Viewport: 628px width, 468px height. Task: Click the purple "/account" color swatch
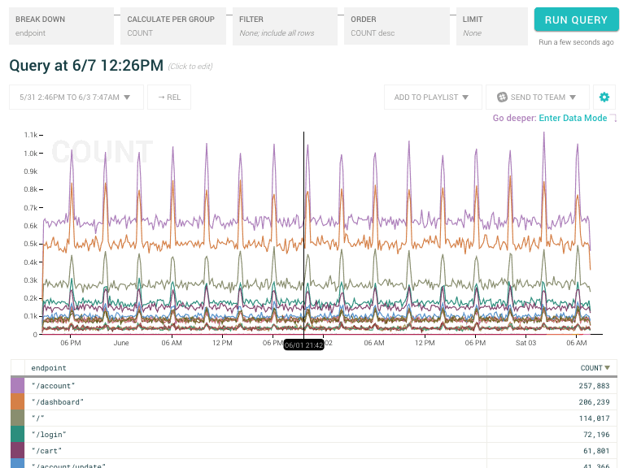pos(17,385)
